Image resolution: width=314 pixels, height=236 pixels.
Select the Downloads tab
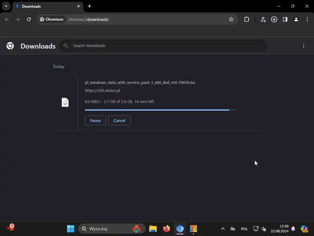[48, 6]
